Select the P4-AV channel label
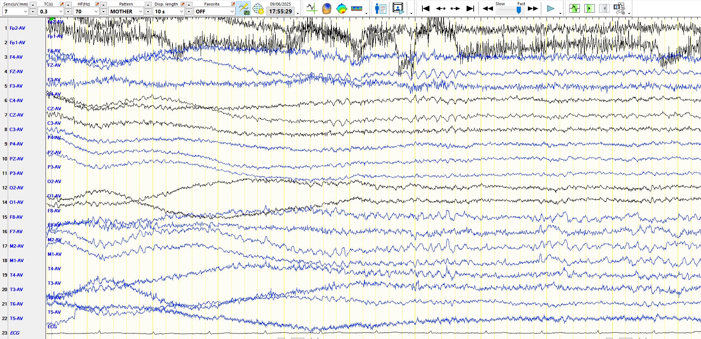This screenshot has width=701, height=339. tap(16, 144)
